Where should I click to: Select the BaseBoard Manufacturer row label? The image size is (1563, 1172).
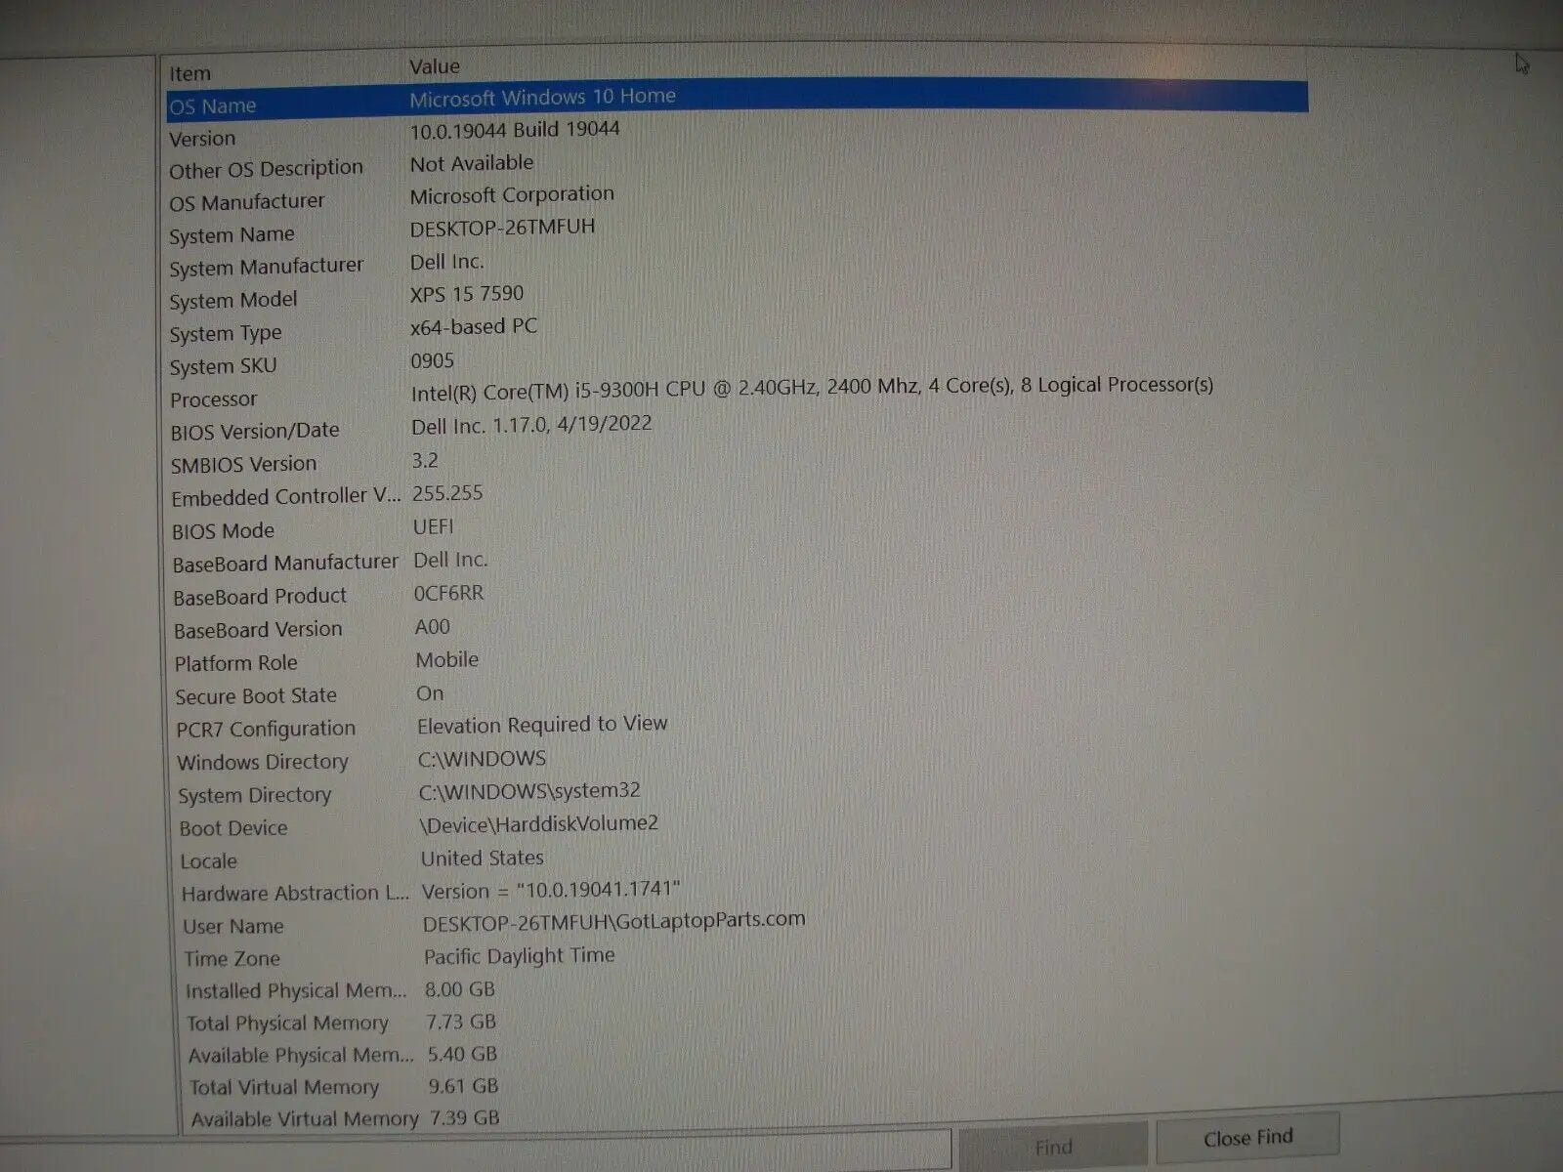click(x=285, y=564)
